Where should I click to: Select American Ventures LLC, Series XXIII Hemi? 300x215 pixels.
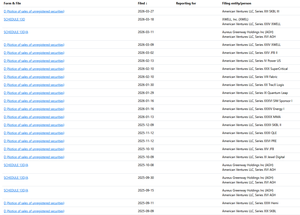tap(250, 203)
